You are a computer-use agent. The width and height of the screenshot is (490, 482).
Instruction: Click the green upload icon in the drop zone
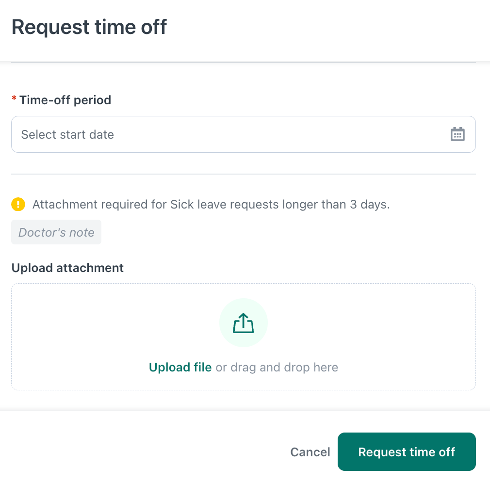point(243,322)
